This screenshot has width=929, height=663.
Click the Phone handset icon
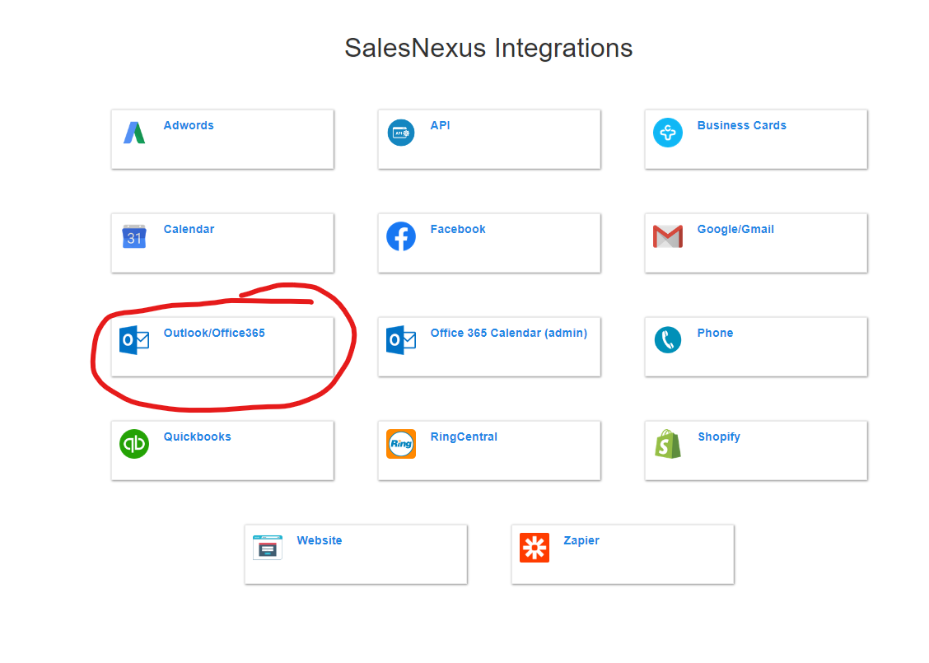tap(668, 340)
